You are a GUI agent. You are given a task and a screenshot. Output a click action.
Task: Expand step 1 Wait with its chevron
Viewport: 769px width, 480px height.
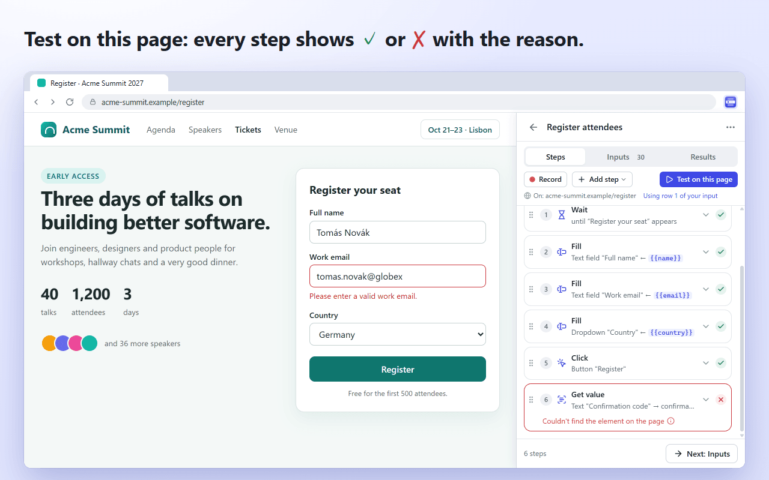point(706,215)
